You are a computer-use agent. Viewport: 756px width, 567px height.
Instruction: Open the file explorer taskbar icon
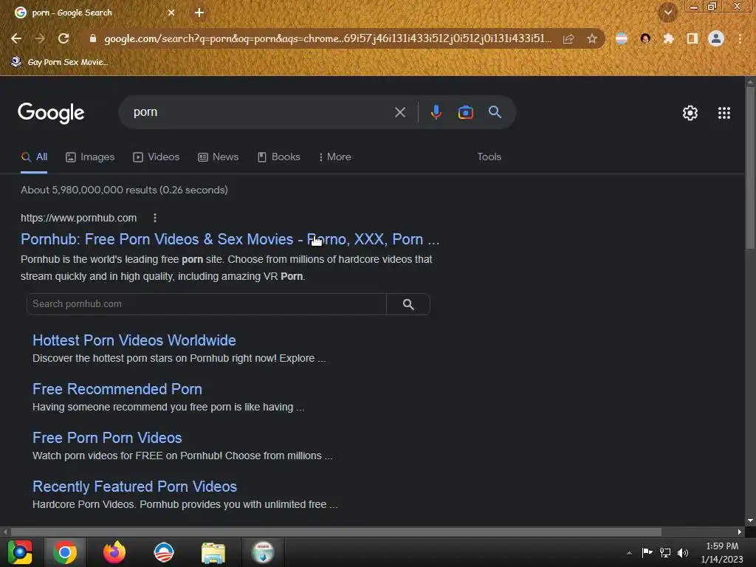(x=213, y=552)
